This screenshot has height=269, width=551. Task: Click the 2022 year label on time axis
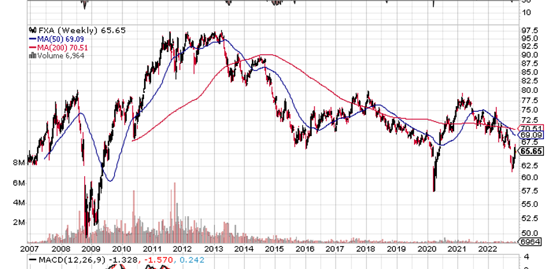point(488,249)
